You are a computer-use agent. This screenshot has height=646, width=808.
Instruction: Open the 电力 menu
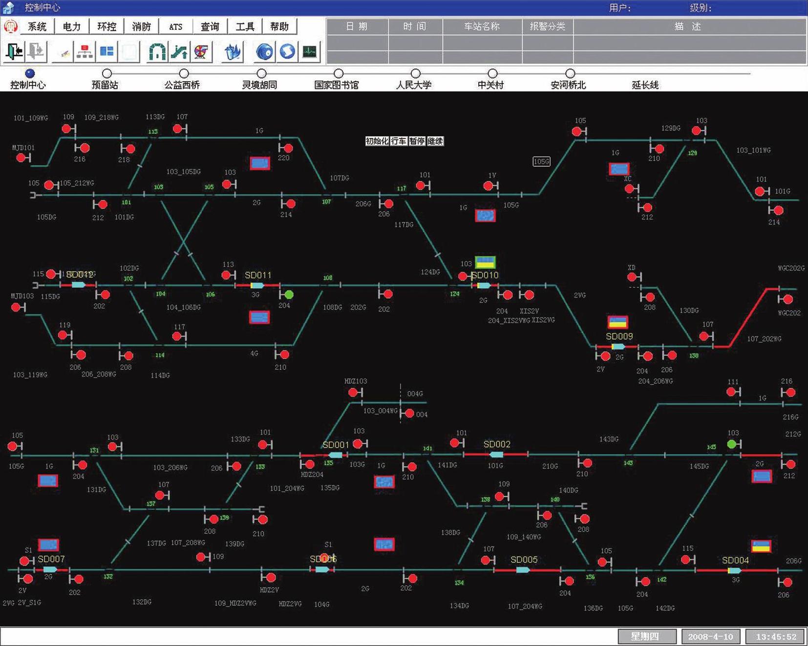[x=72, y=26]
